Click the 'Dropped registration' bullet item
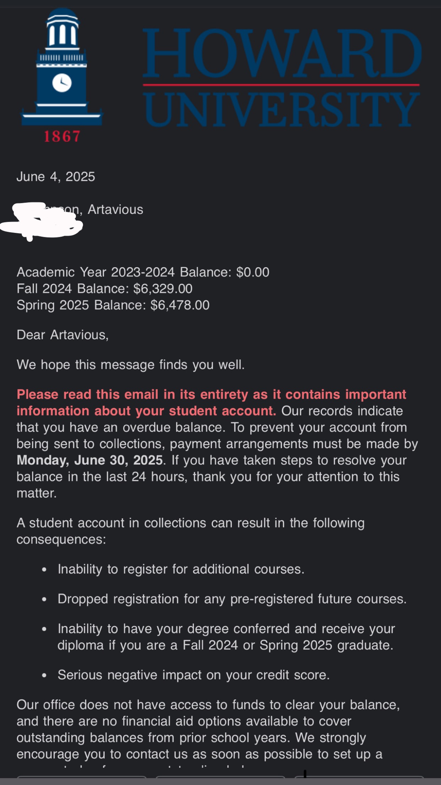Image resolution: width=441 pixels, height=785 pixels. coord(232,599)
